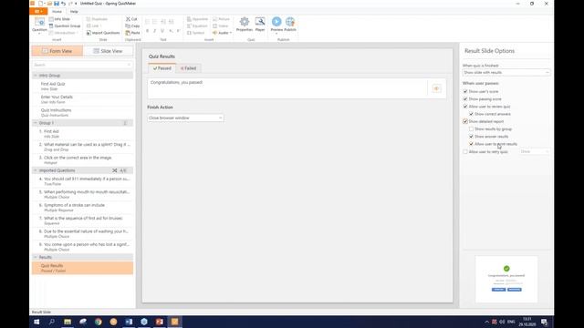Viewport: 584px width, 328px height.
Task: Collapse the Results section
Action: 36,257
